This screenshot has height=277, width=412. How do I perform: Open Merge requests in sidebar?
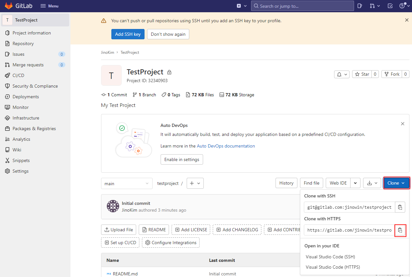coord(35,65)
